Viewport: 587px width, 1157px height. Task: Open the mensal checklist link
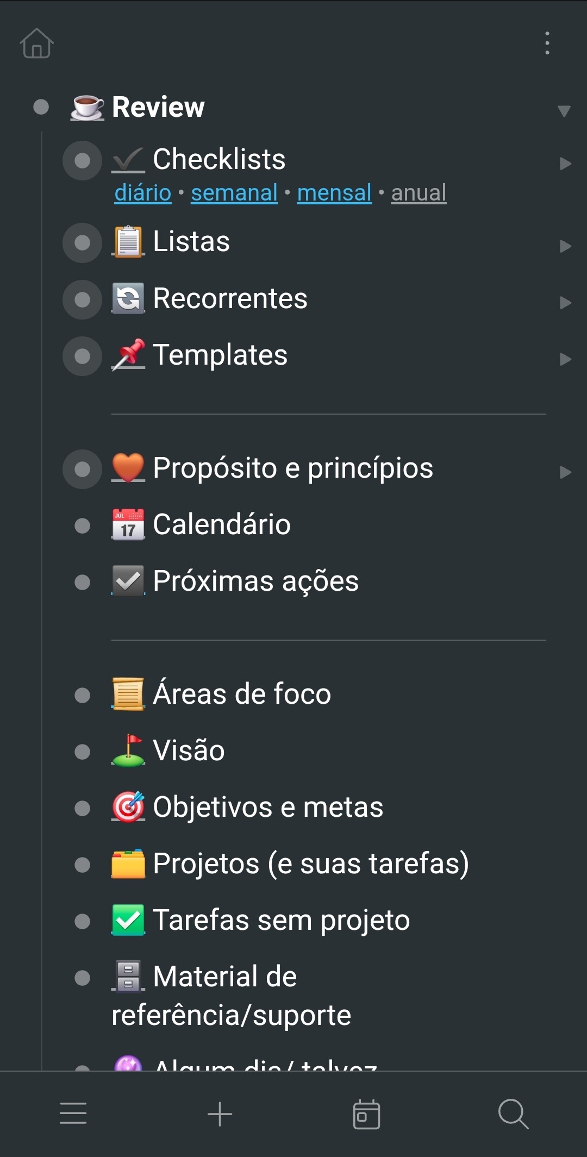(334, 193)
